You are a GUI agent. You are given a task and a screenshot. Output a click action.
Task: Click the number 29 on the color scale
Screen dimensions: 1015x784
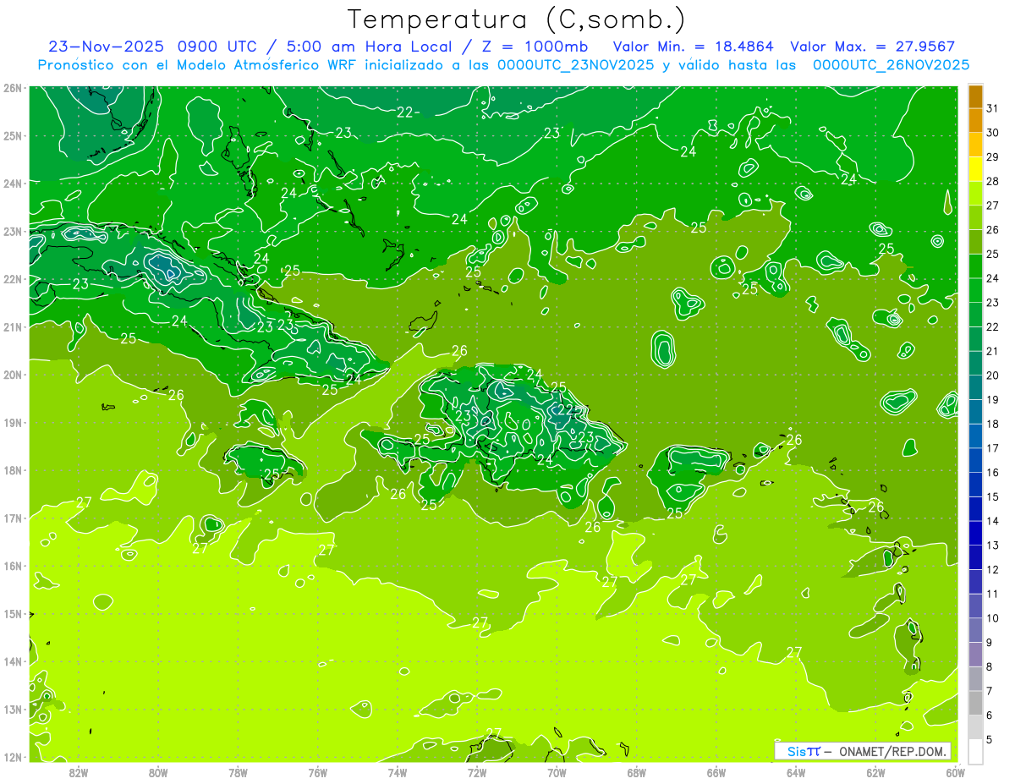(993, 156)
